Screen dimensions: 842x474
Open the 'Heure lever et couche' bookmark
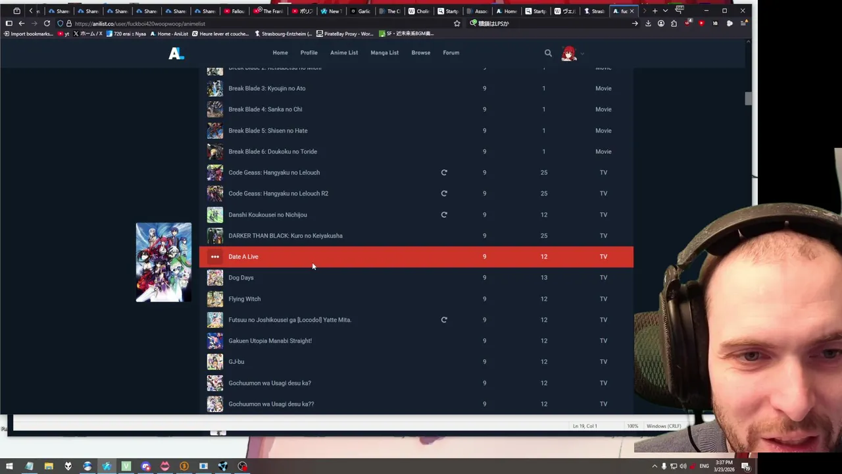(220, 34)
